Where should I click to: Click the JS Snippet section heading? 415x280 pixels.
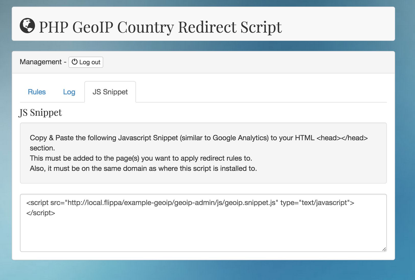40,112
